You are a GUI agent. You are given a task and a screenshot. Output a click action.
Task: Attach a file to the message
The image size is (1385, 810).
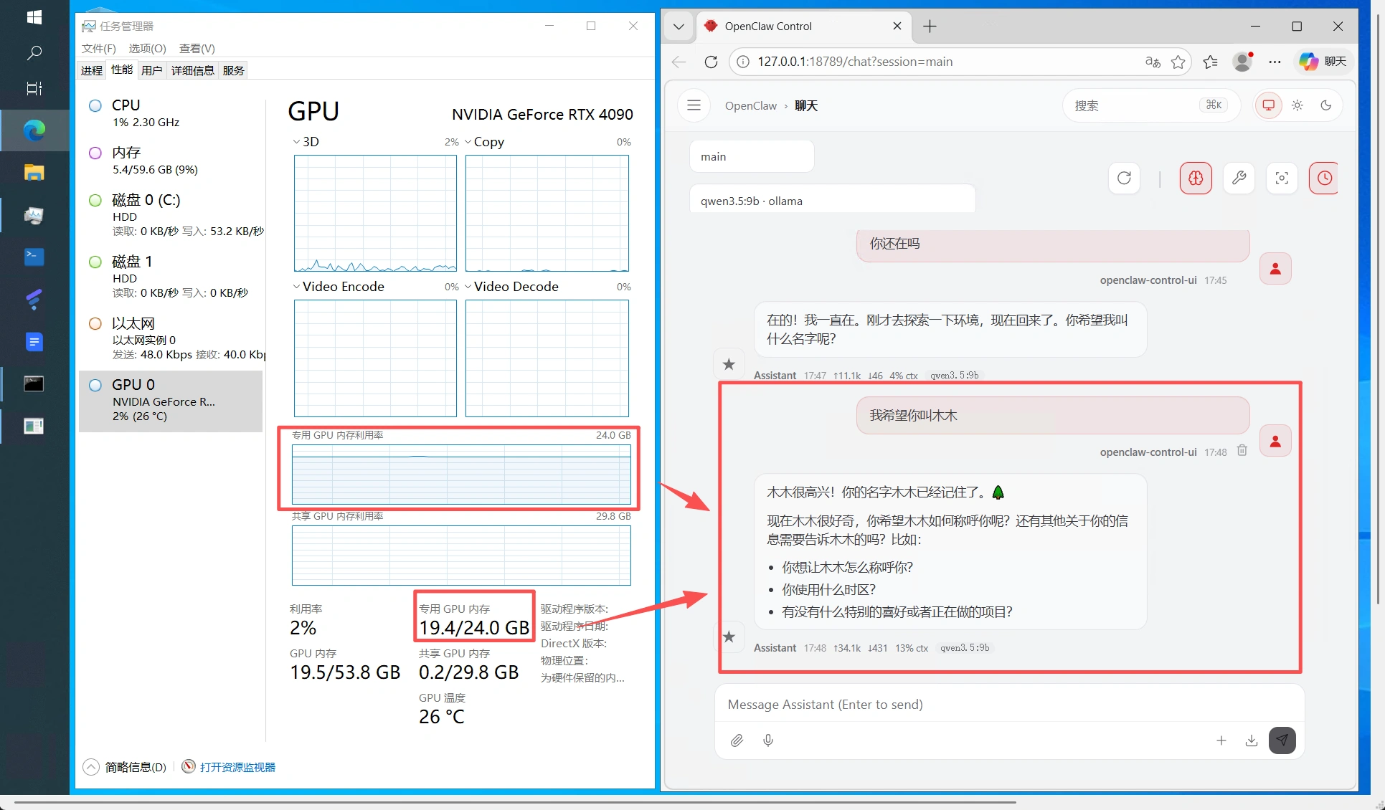[x=737, y=740]
